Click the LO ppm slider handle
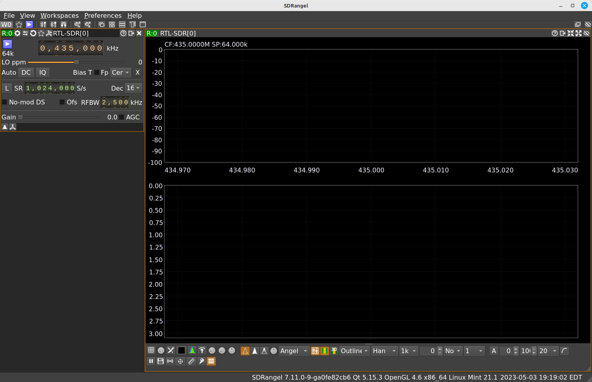 [77, 62]
